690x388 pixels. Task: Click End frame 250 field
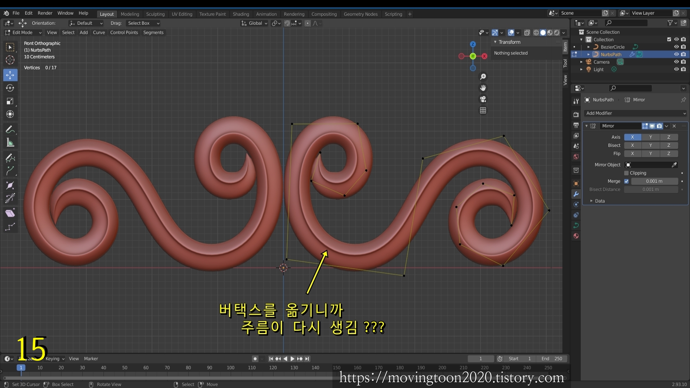(552, 359)
